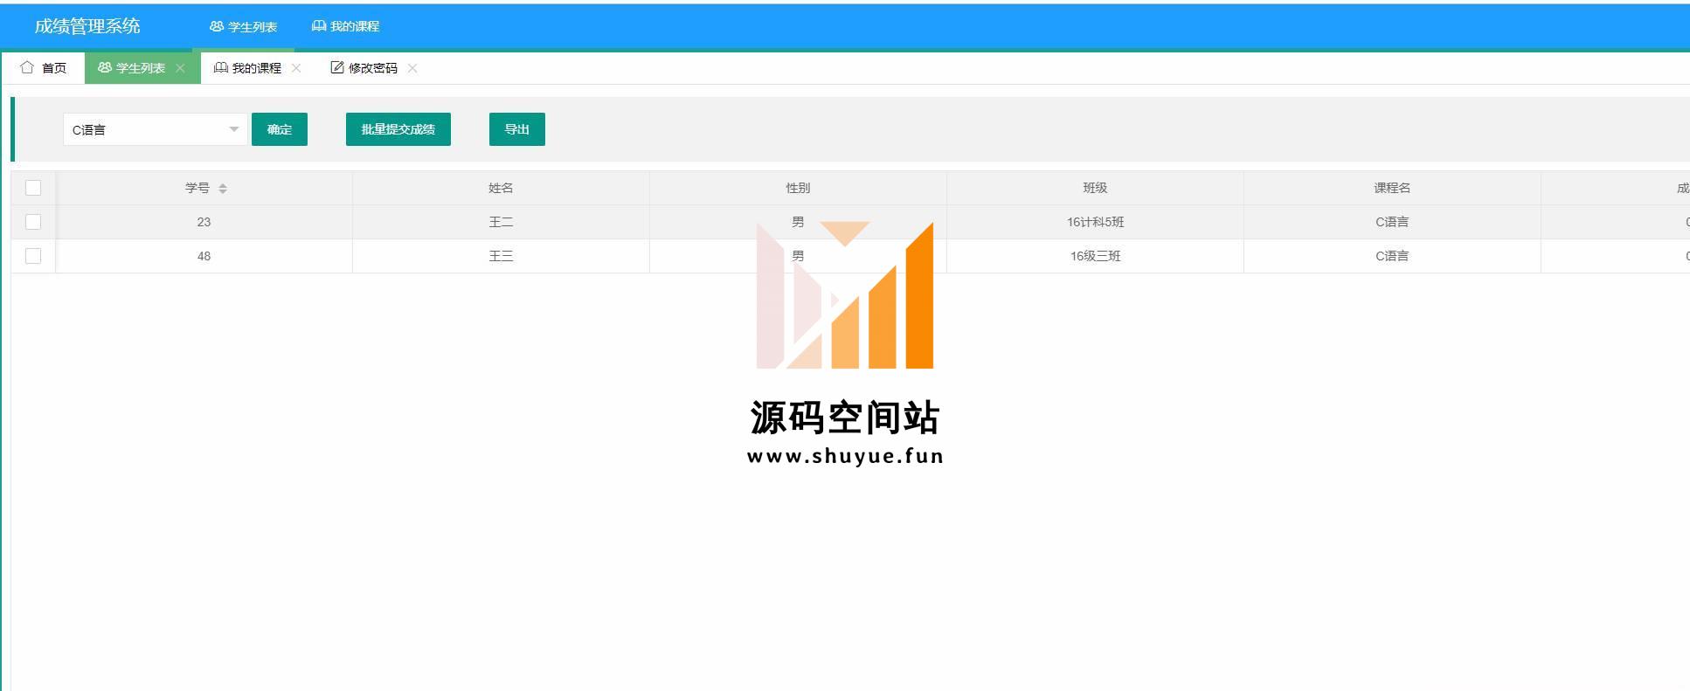Viewport: 1690px width, 691px height.
Task: Click the C语言 cell in 王三 row
Action: 1392,256
